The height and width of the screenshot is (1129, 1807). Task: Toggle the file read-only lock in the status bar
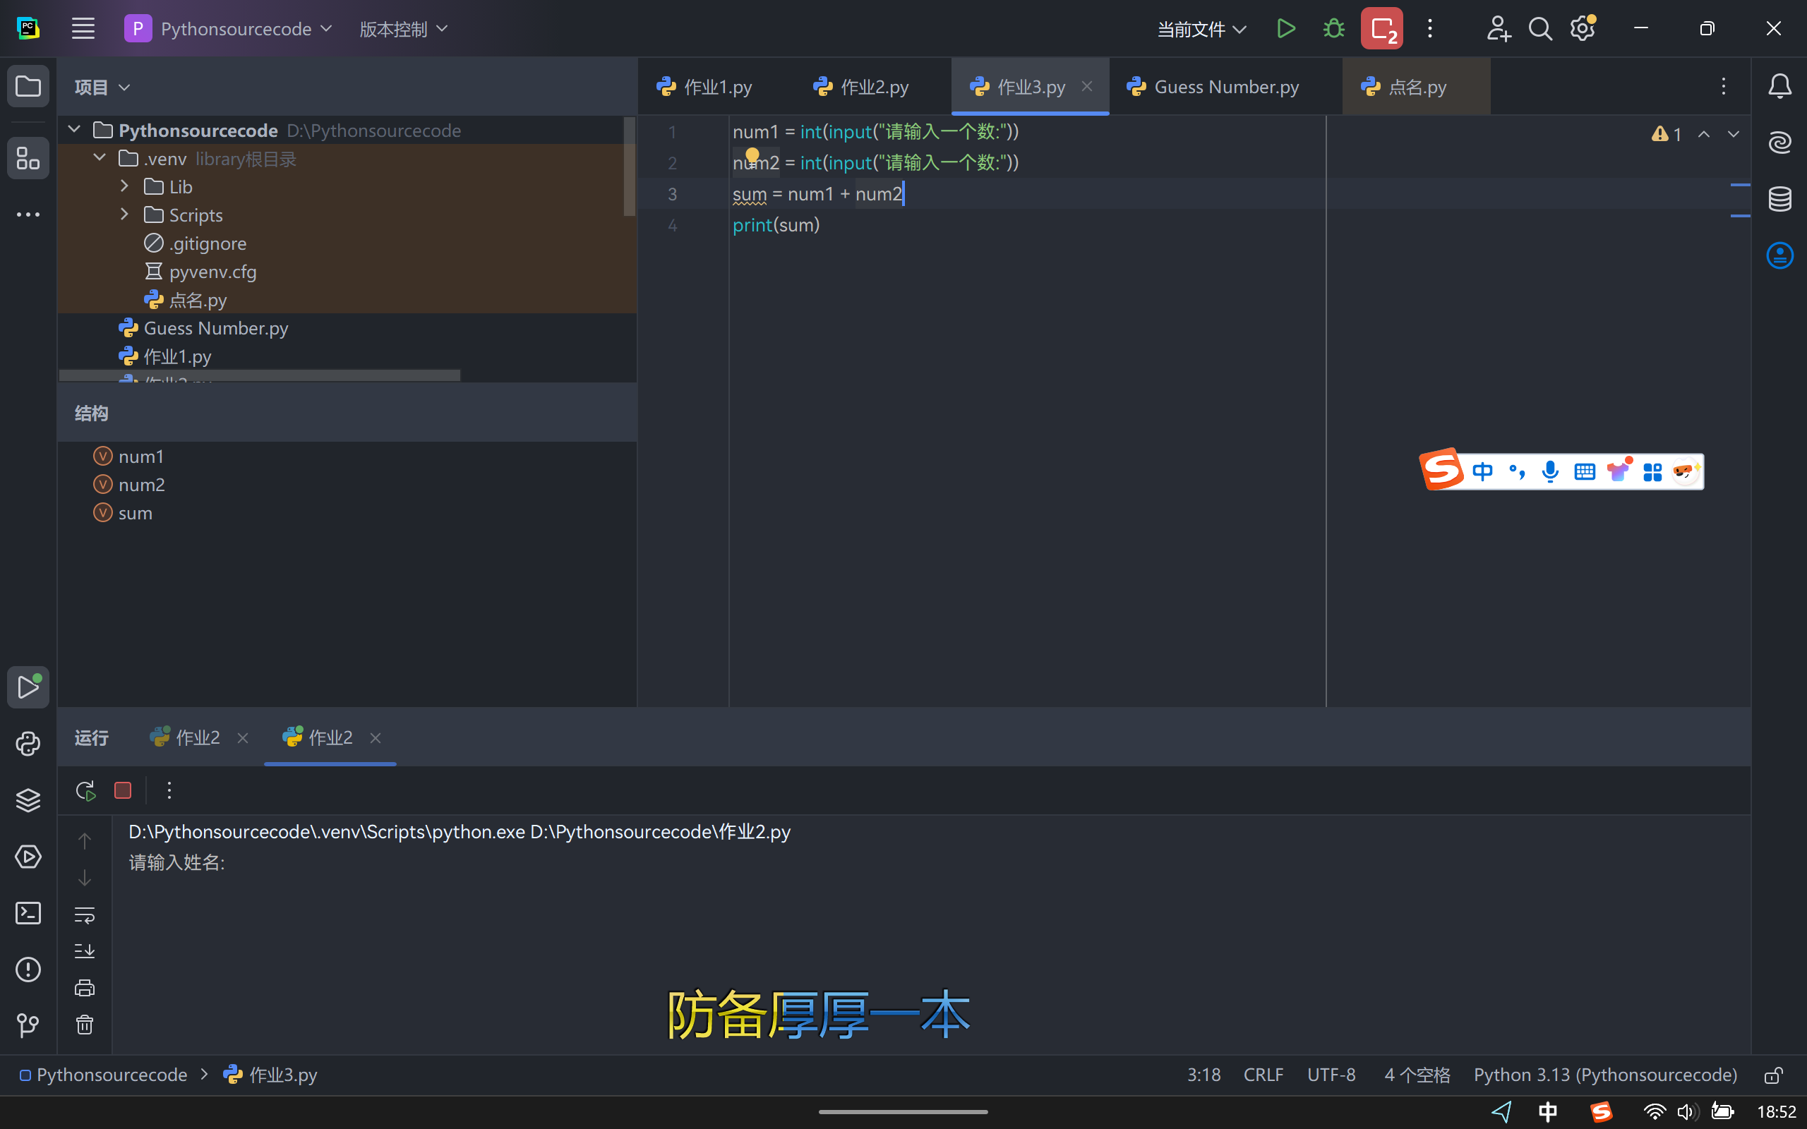(x=1773, y=1075)
